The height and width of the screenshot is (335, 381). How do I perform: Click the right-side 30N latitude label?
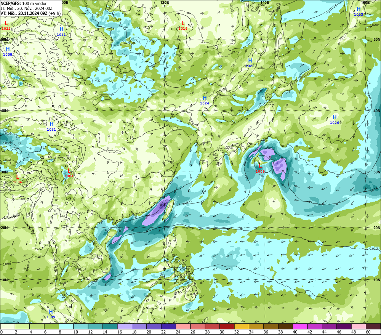[377, 172]
